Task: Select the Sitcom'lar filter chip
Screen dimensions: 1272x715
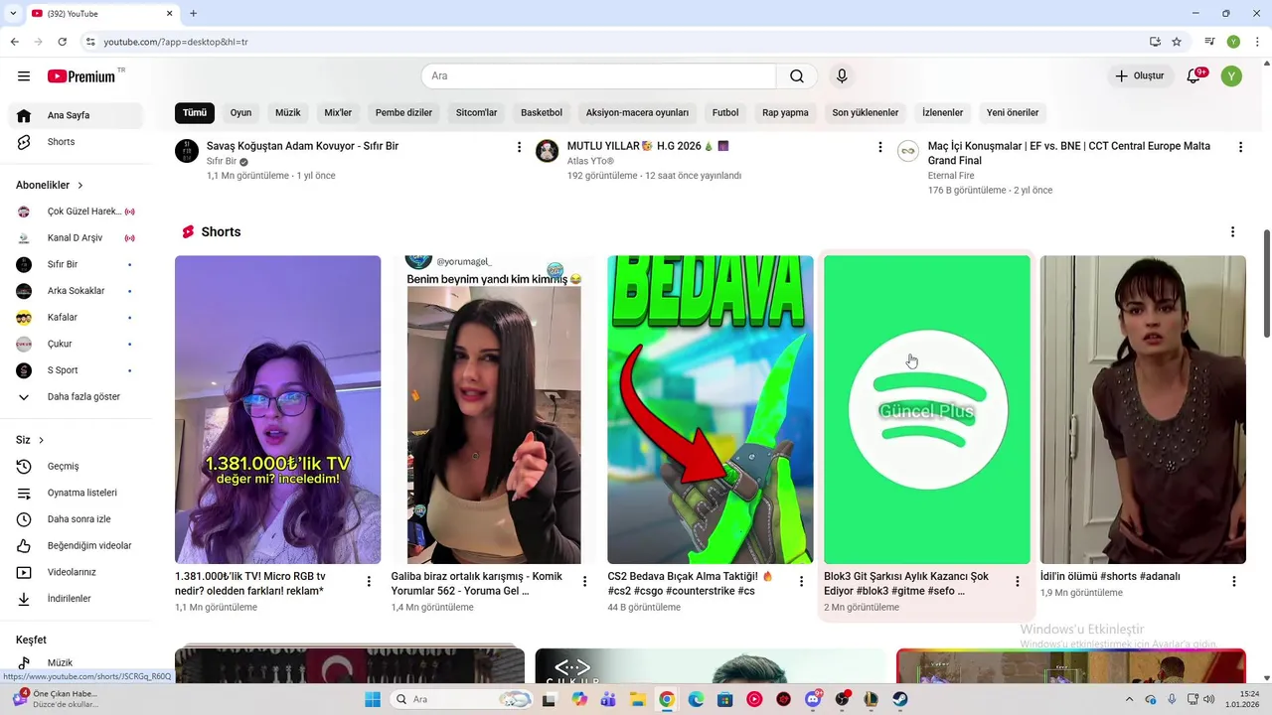Action: 477,113
